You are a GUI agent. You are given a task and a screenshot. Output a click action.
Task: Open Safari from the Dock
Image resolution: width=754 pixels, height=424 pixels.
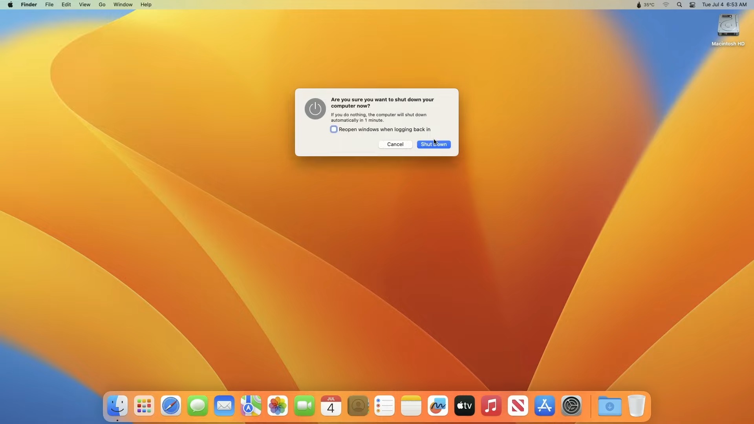[x=171, y=406]
